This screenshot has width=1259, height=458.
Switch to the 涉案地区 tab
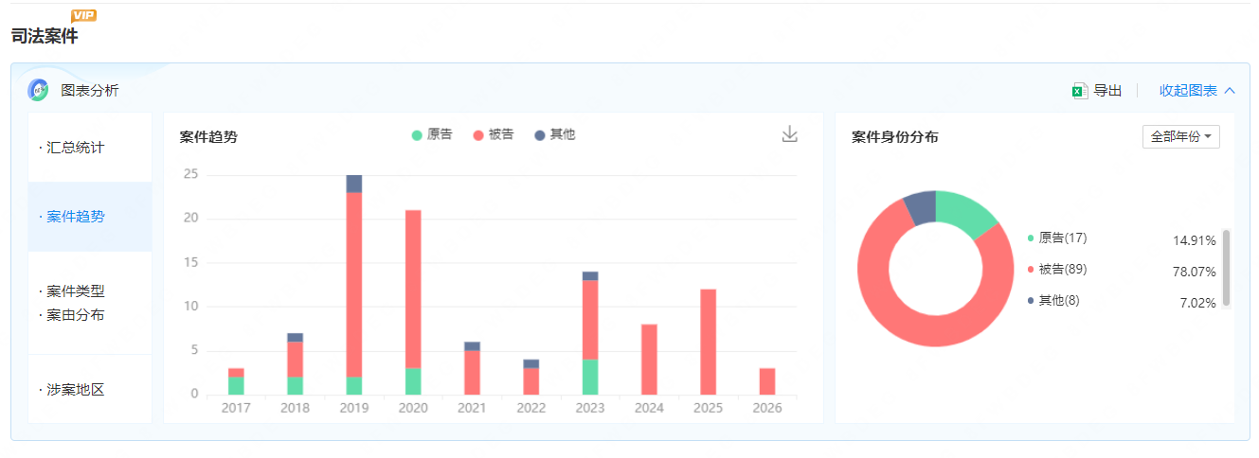(76, 389)
